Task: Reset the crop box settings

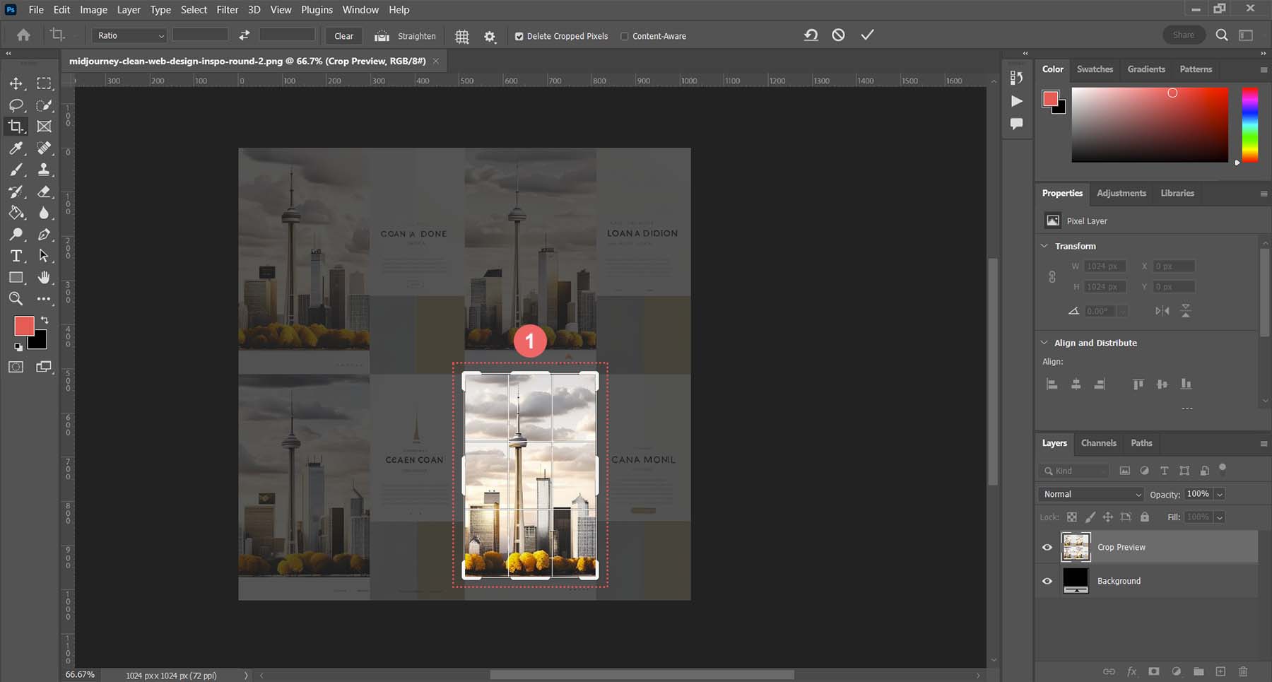Action: coord(811,35)
